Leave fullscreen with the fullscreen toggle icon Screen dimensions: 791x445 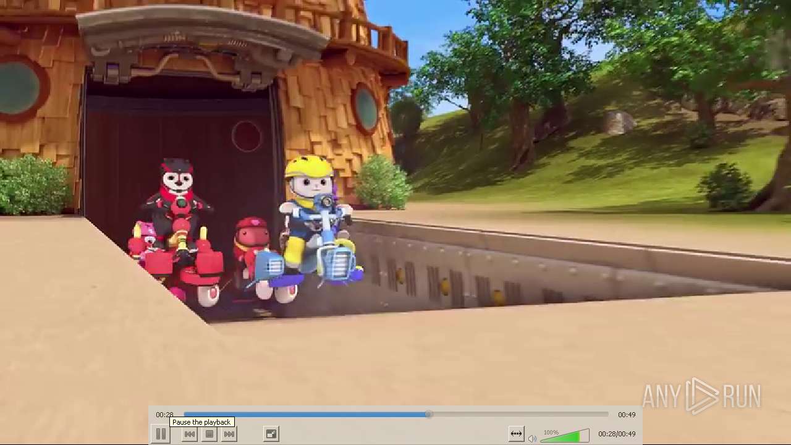coord(271,434)
